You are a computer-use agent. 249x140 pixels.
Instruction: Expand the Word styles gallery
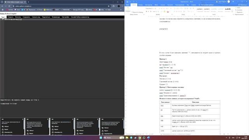(x=232, y=12)
